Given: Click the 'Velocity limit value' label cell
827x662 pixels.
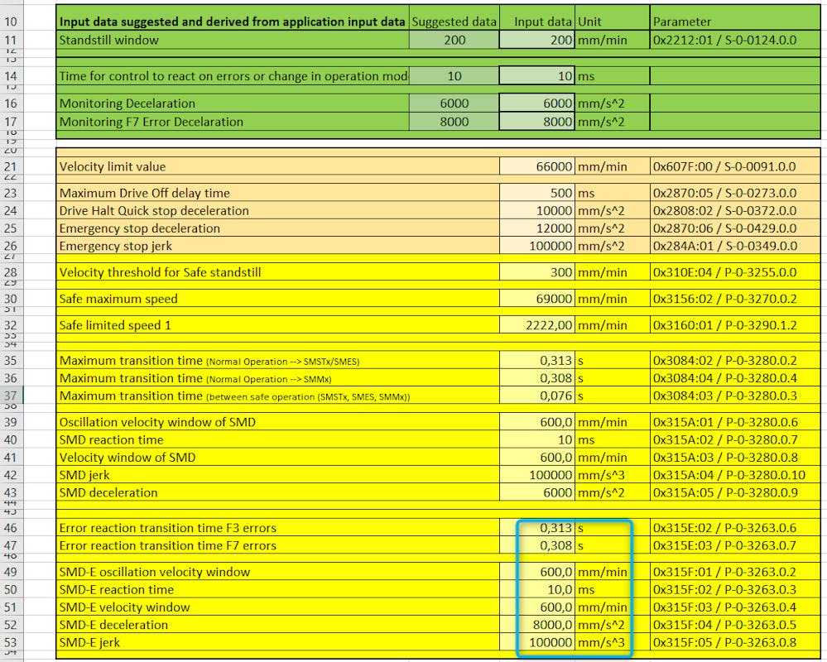Looking at the screenshot, I should click(x=277, y=166).
